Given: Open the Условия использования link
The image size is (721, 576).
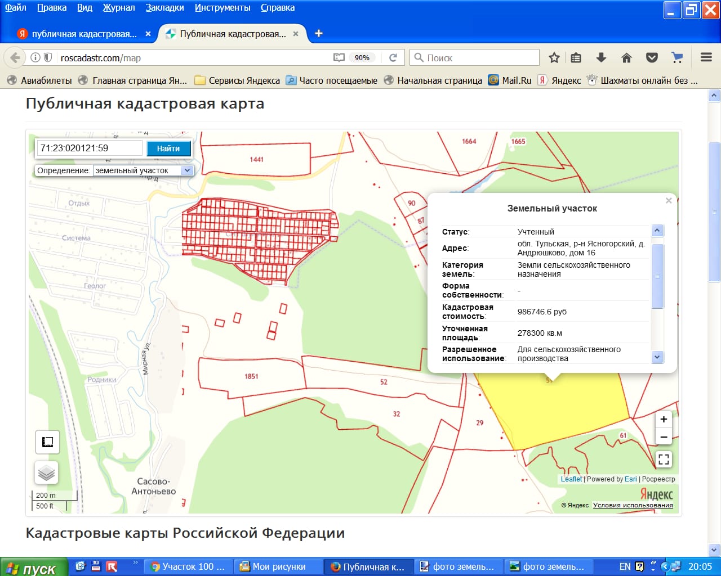Looking at the screenshot, I should 633,505.
